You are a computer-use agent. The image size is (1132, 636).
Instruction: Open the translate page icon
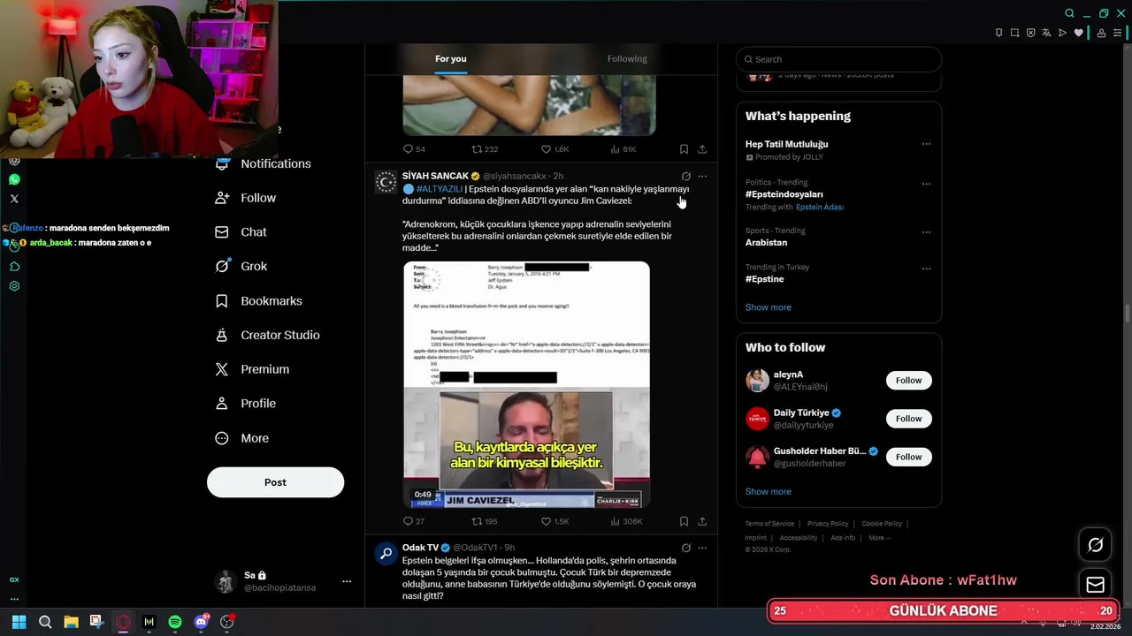1046,33
